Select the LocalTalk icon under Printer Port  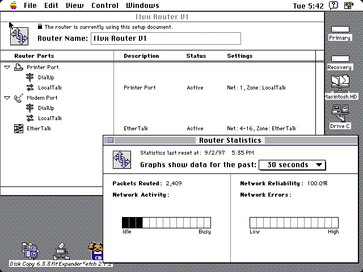pyautogui.click(x=30, y=88)
